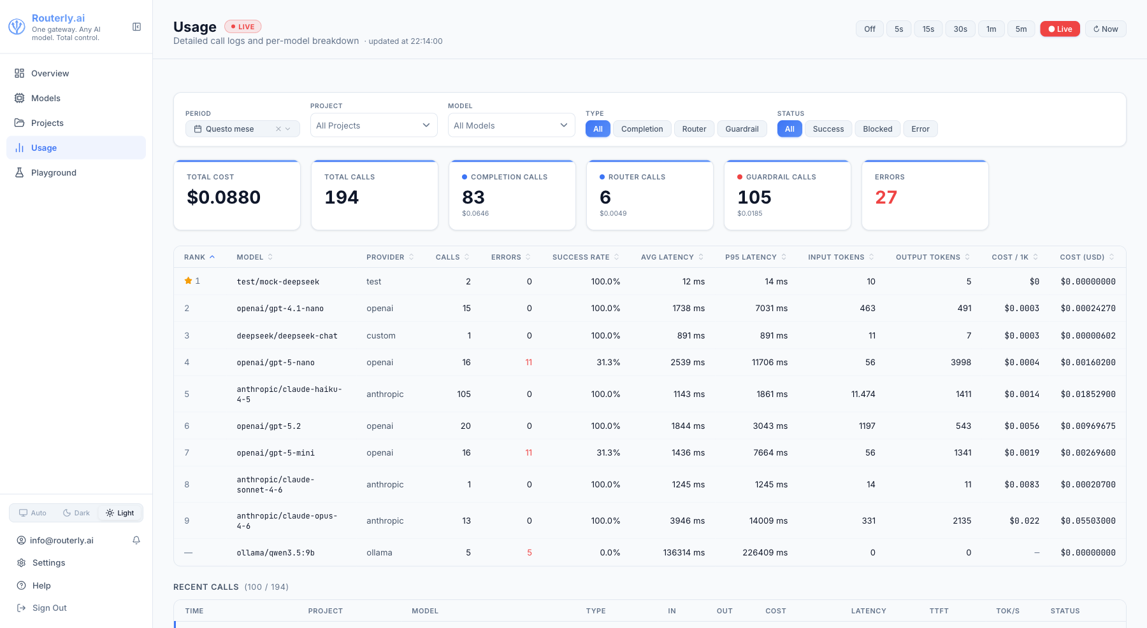
Task: Click the openai/gpt-4.1-nano row
Action: click(x=649, y=309)
